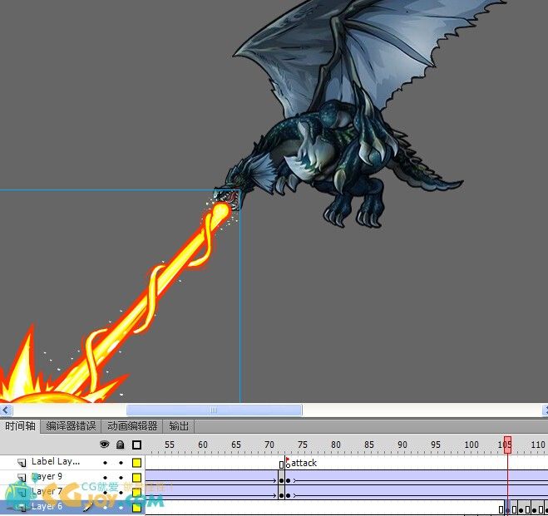Toggle lock dot for Layer 9
The height and width of the screenshot is (516, 548).
pos(121,478)
